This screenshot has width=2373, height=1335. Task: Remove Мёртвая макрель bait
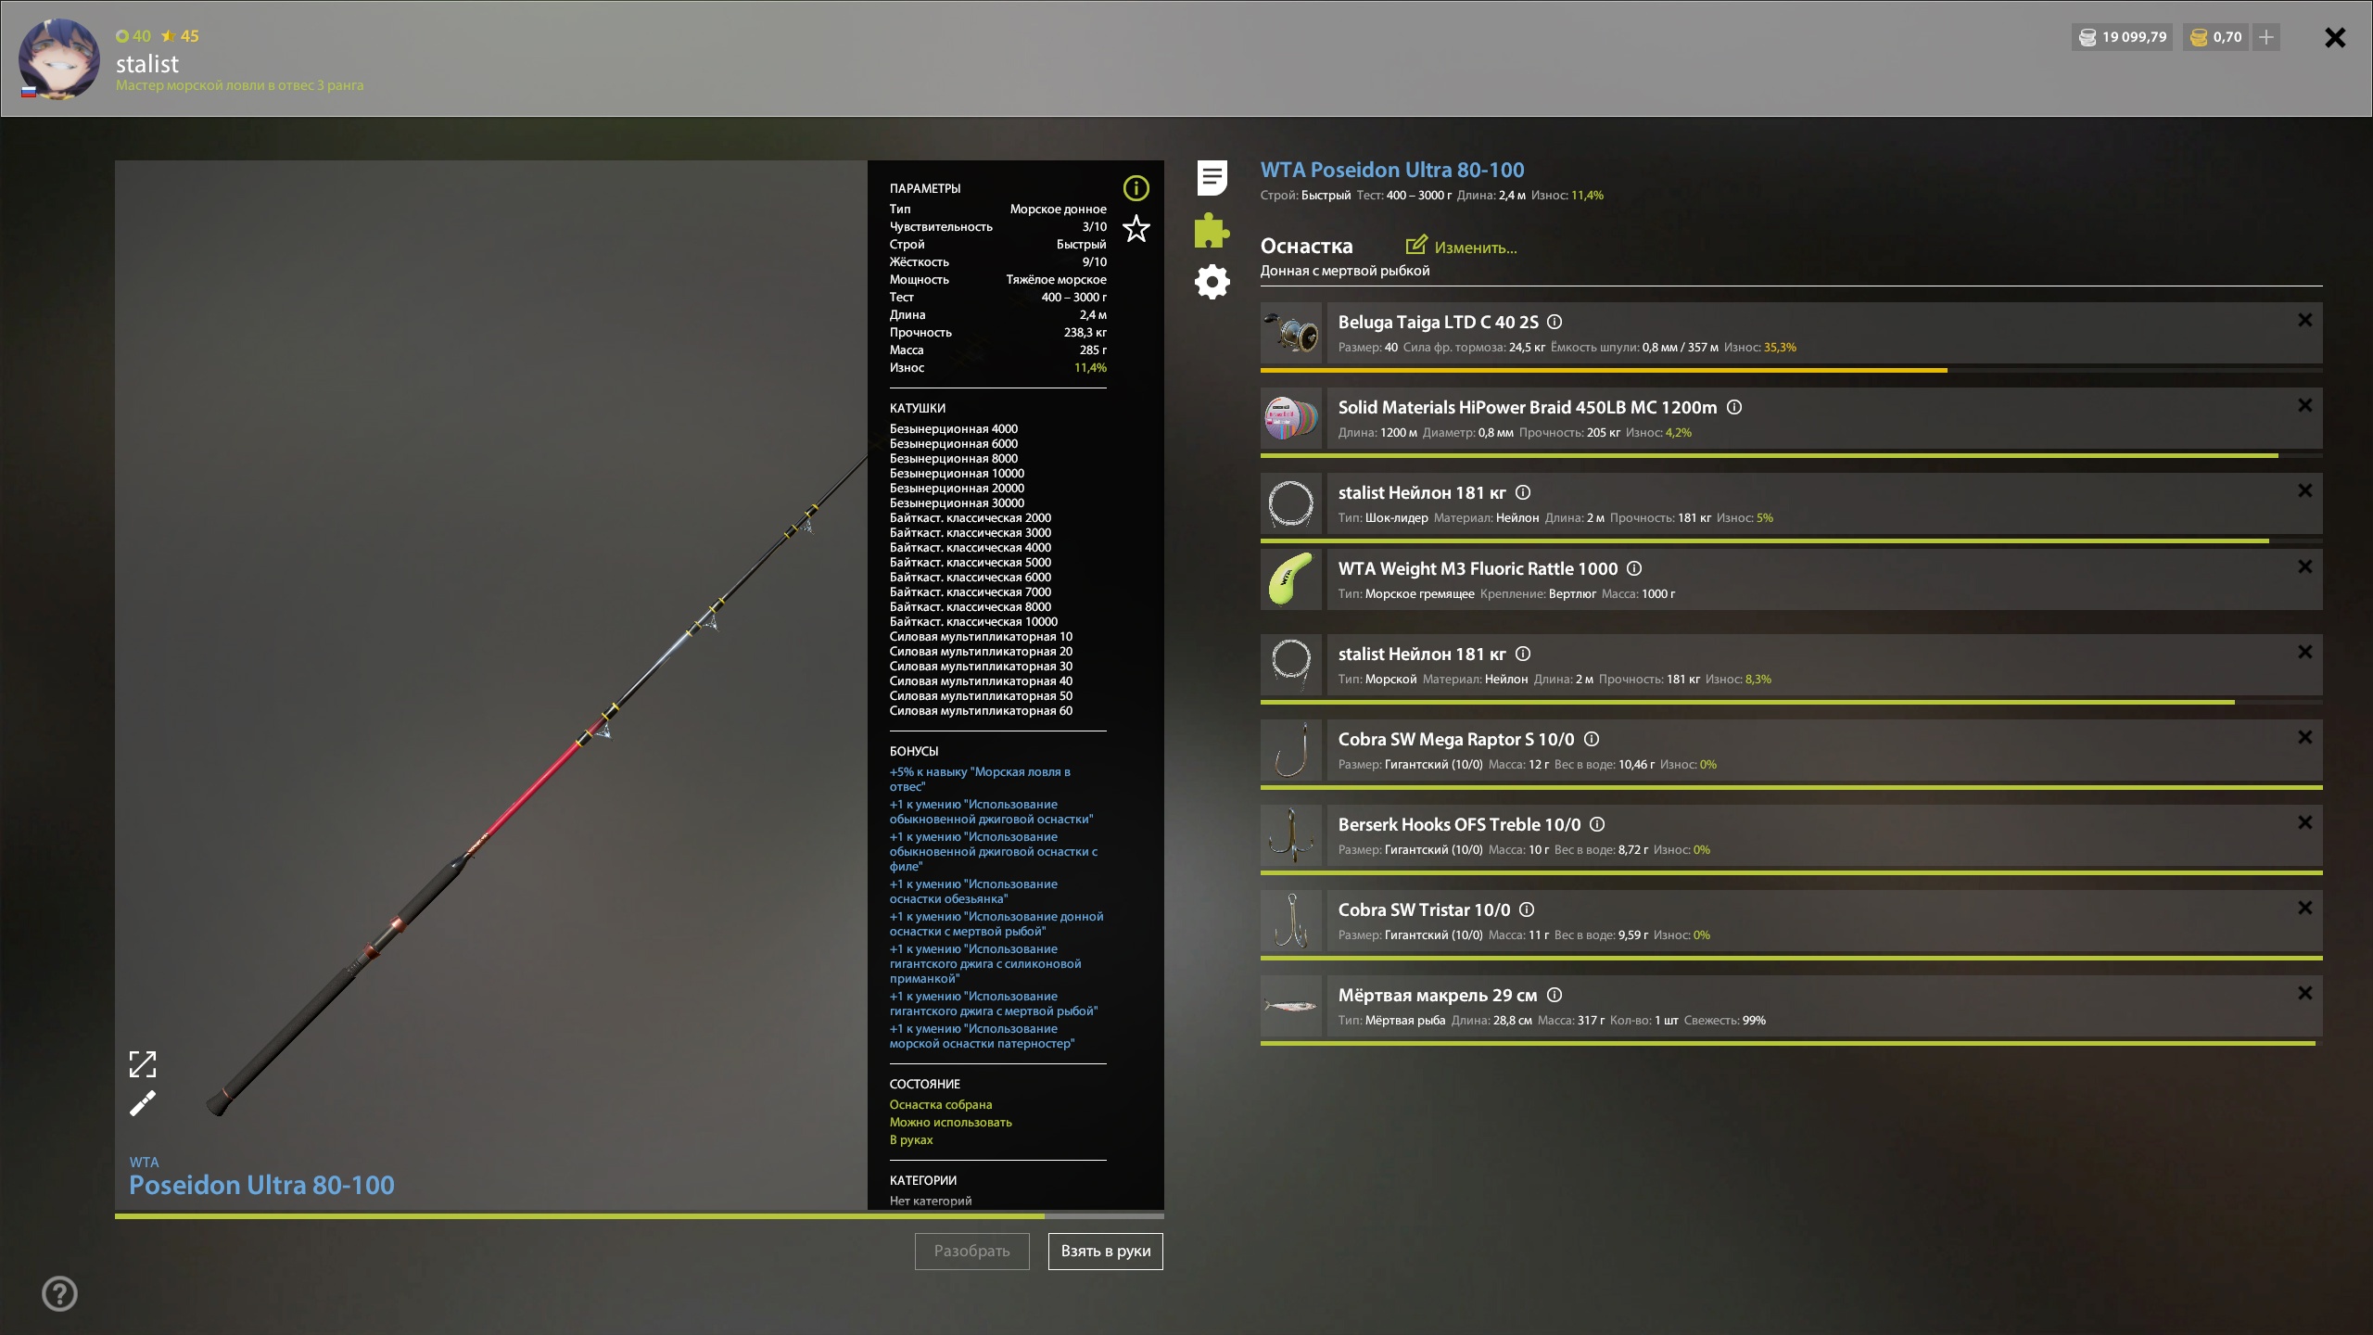point(2304,993)
